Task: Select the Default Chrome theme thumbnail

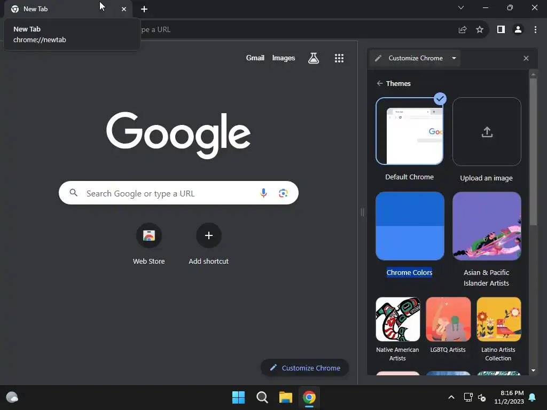Action: pyautogui.click(x=410, y=131)
